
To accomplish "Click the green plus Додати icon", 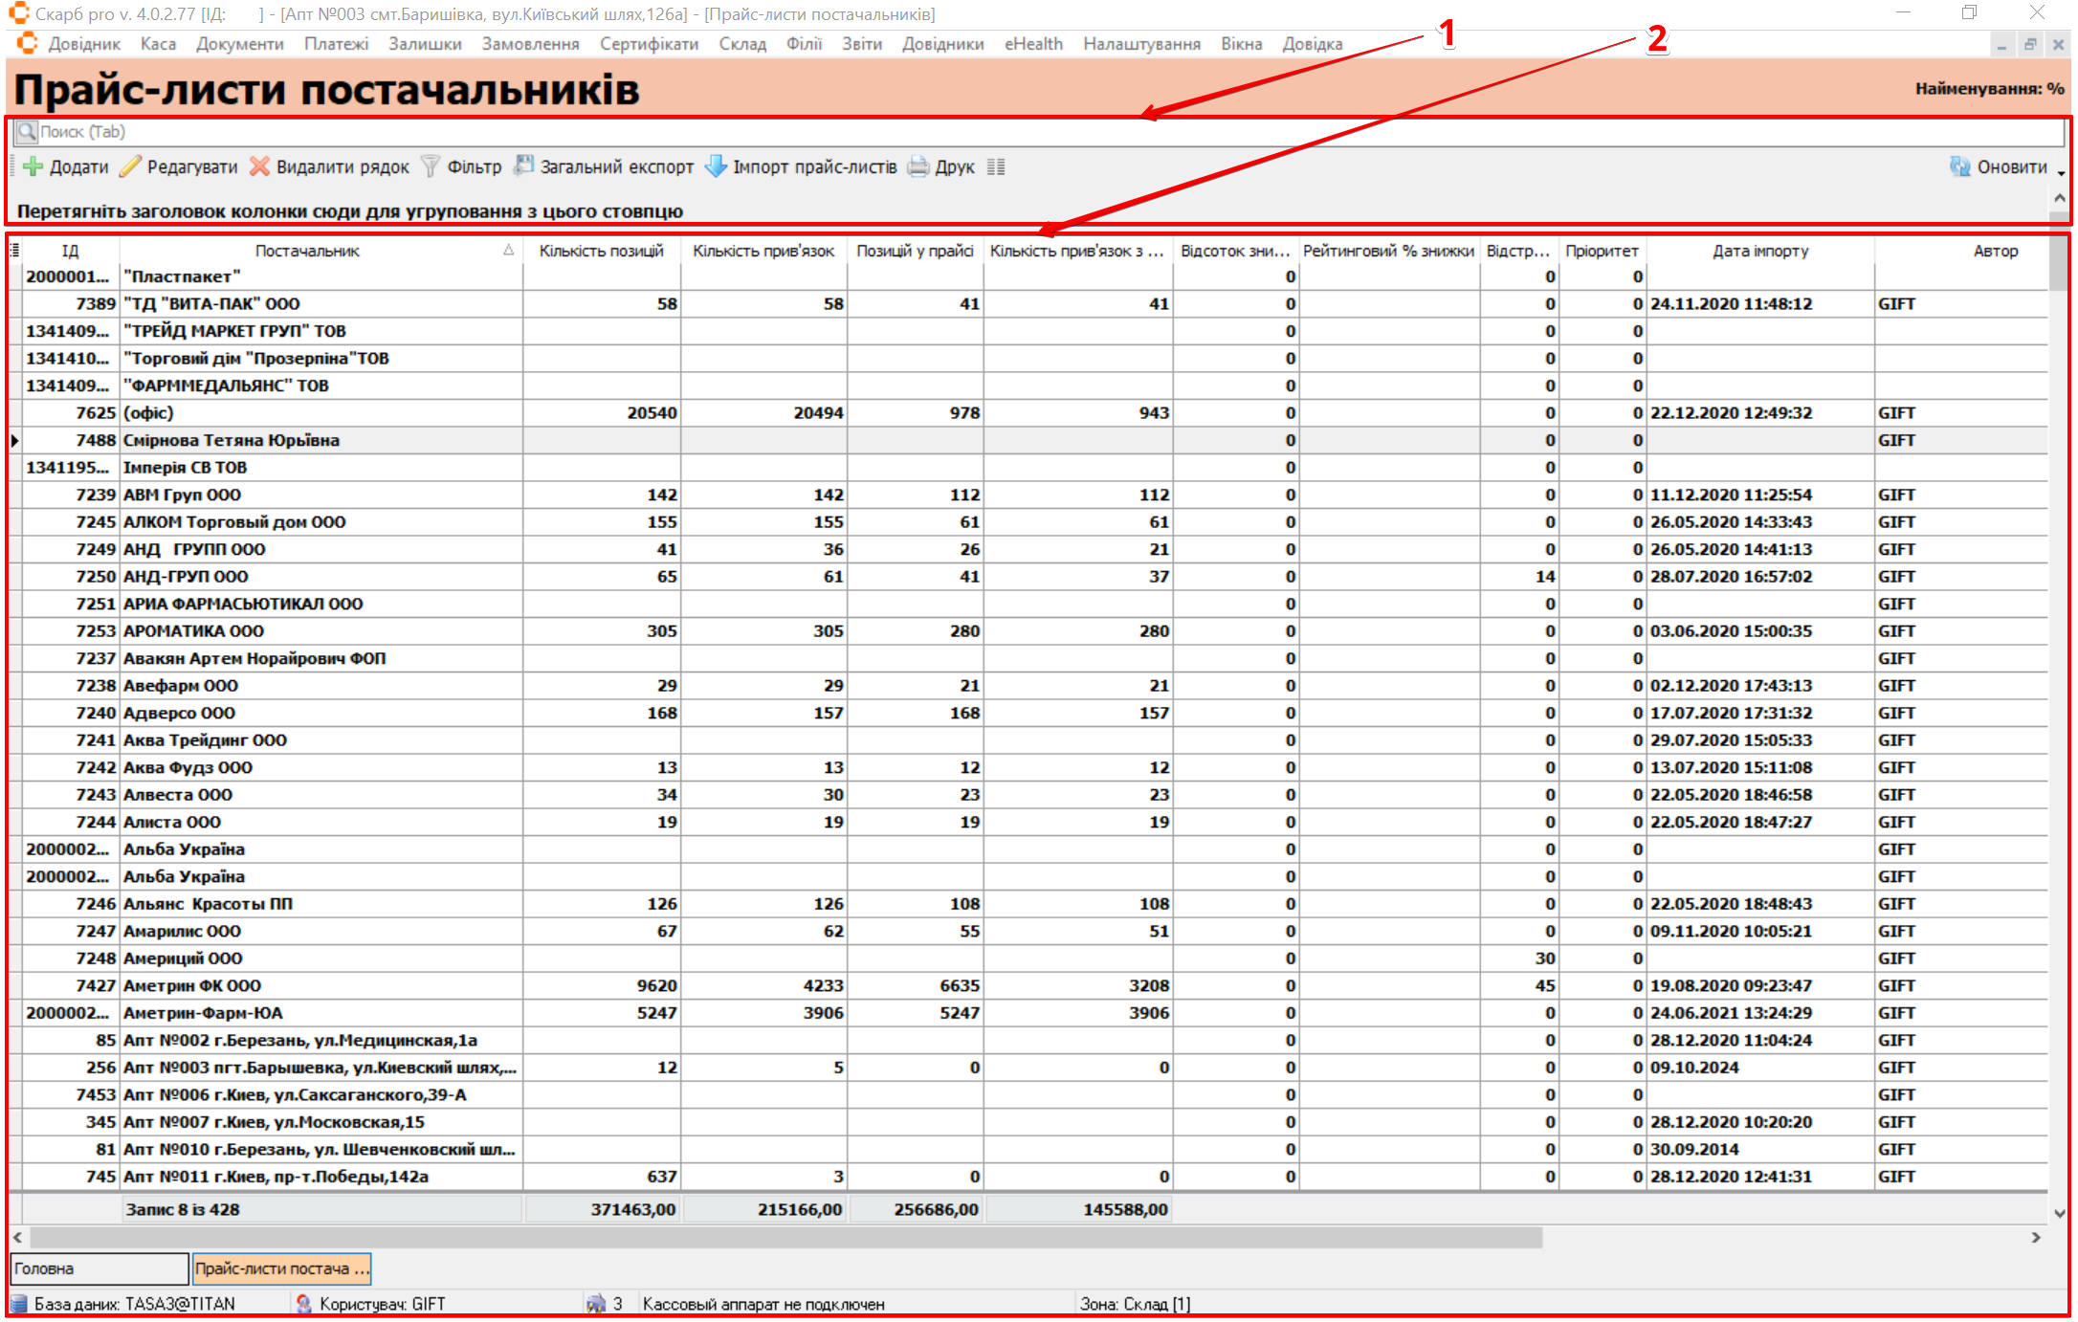I will (x=33, y=166).
